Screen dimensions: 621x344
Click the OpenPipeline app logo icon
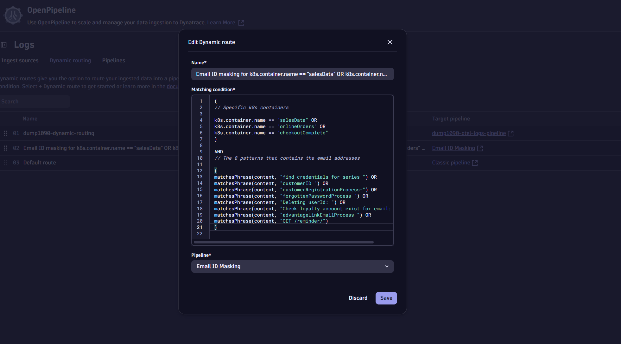(13, 15)
